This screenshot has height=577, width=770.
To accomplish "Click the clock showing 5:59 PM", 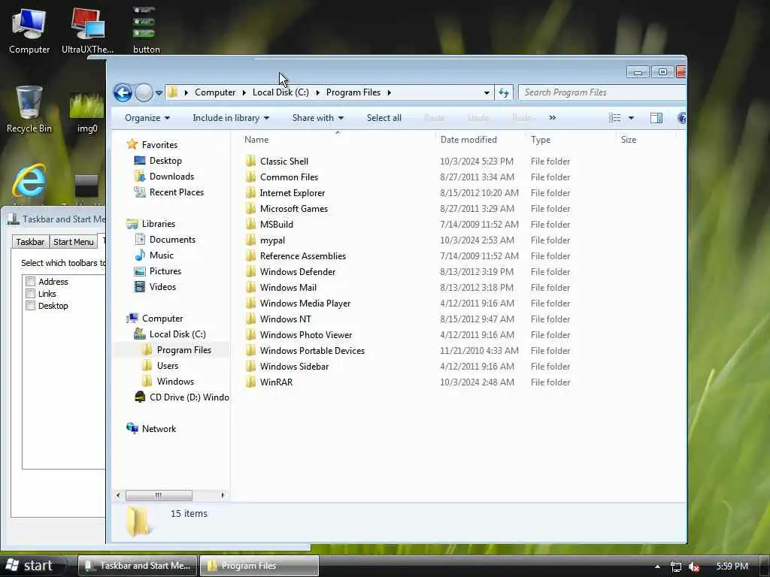I will 732,566.
